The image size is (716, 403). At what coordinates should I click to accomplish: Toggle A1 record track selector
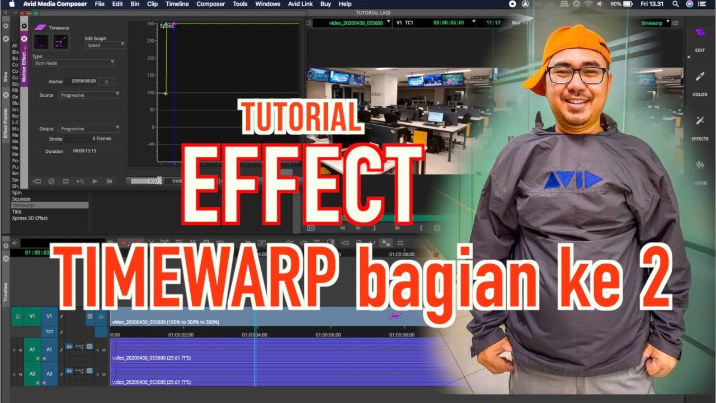[49, 349]
